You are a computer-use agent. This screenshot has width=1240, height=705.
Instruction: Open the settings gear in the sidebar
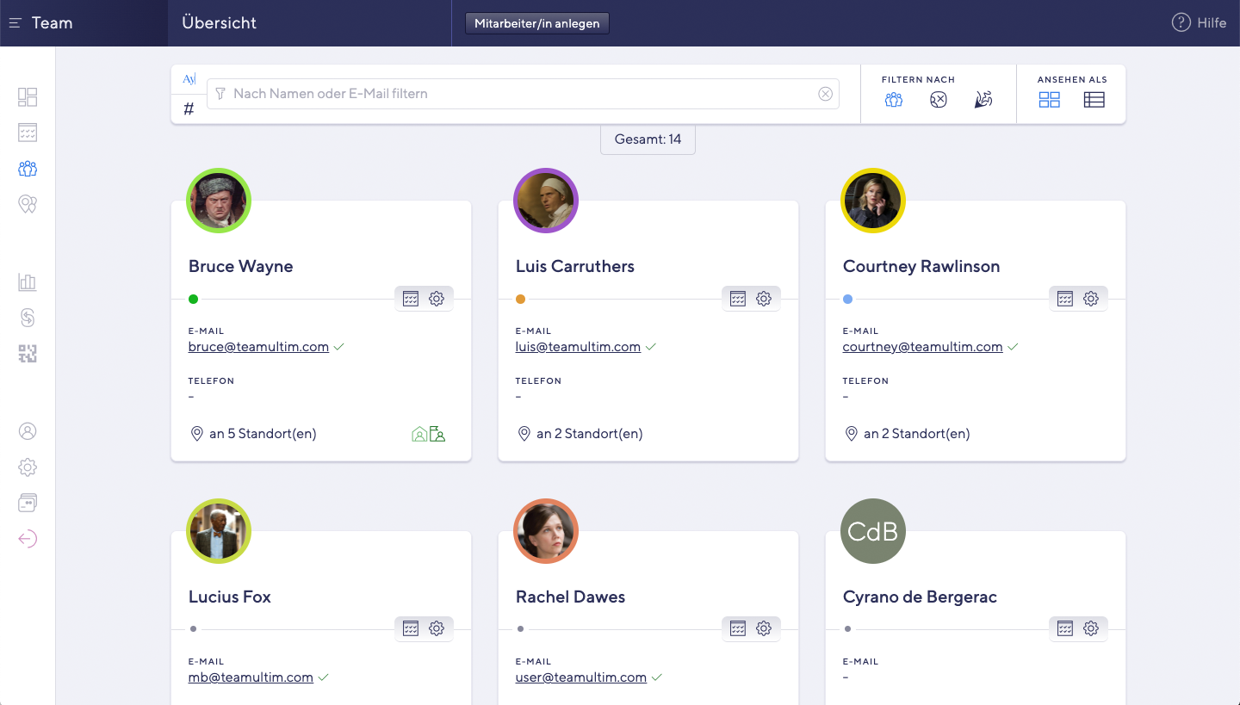click(x=28, y=467)
